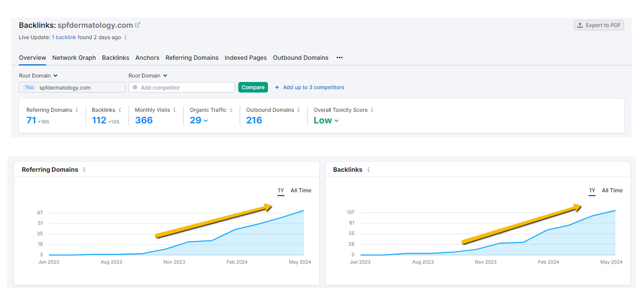
Task: Click info icon beside Live Update text
Action: pos(125,37)
